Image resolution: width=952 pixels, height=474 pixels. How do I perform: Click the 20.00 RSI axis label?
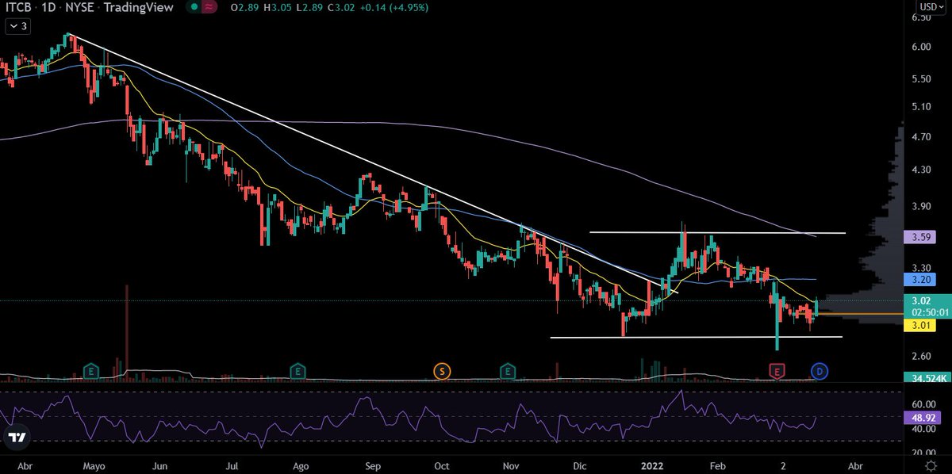coord(923,453)
